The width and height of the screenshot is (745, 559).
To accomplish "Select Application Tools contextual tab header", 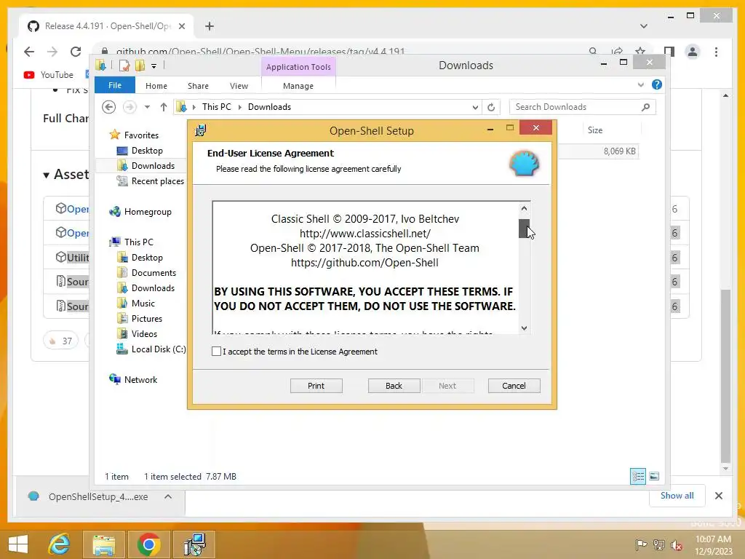I will click(298, 67).
